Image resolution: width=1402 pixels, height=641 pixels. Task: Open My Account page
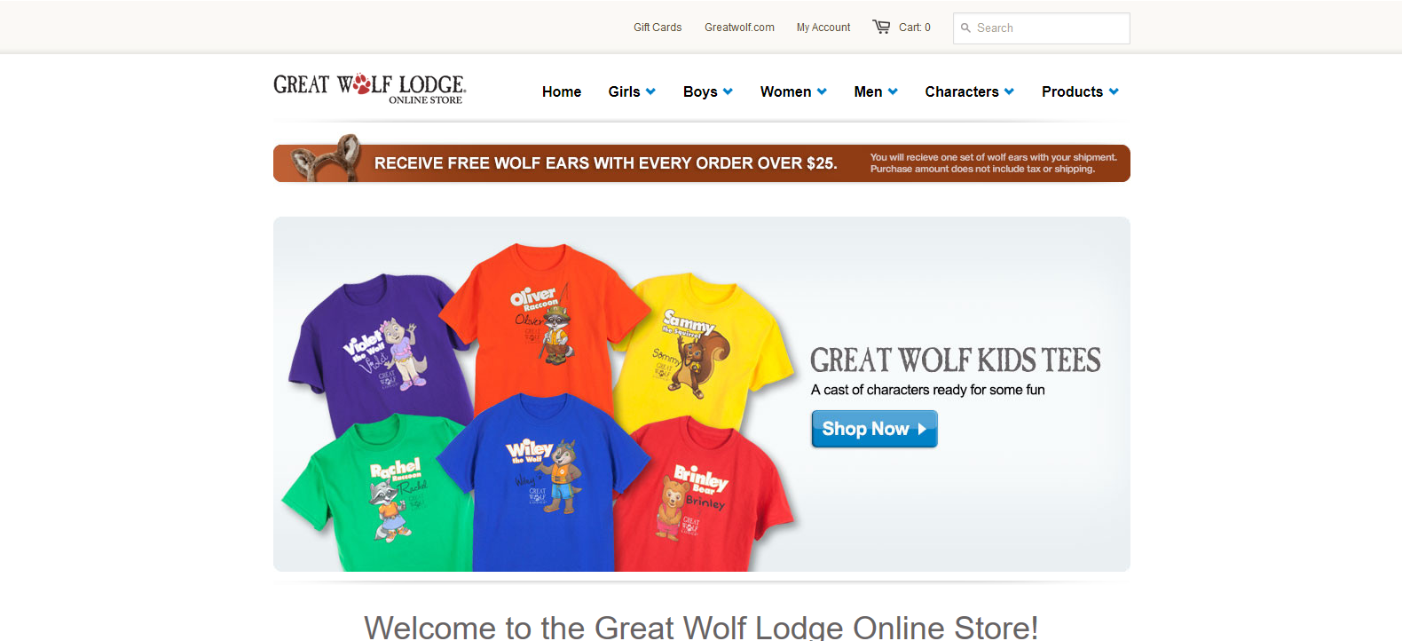[x=823, y=28]
